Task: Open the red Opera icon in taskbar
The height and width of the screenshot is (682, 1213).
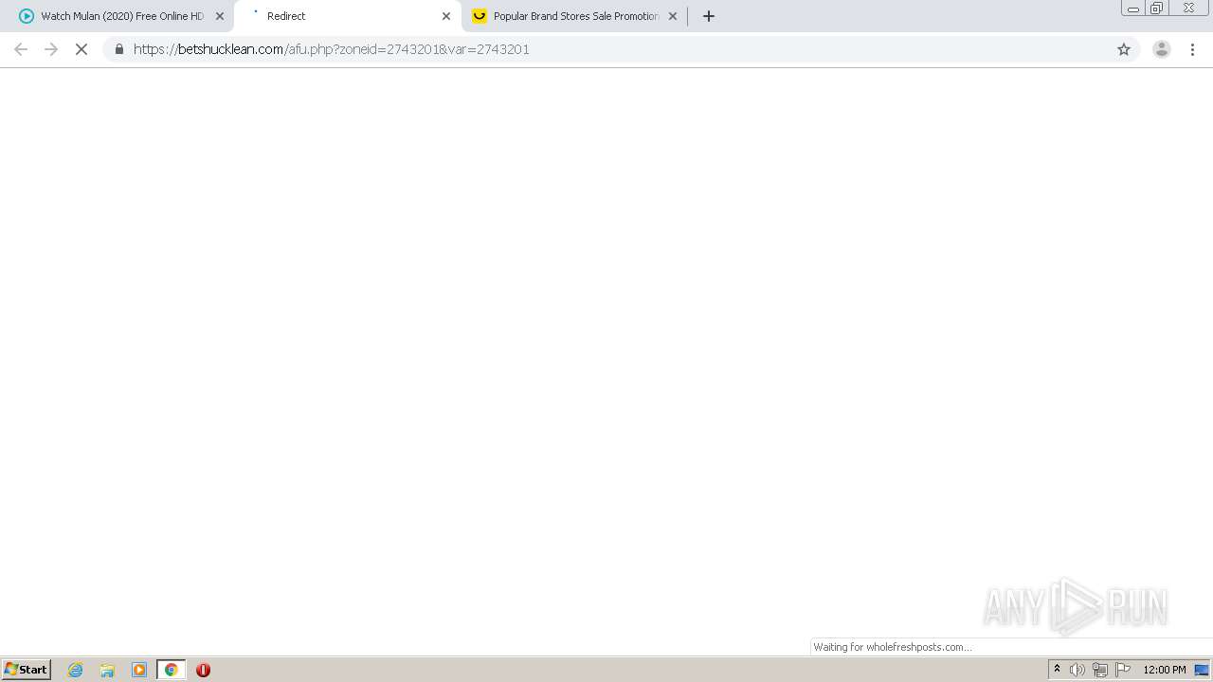Action: click(x=203, y=670)
